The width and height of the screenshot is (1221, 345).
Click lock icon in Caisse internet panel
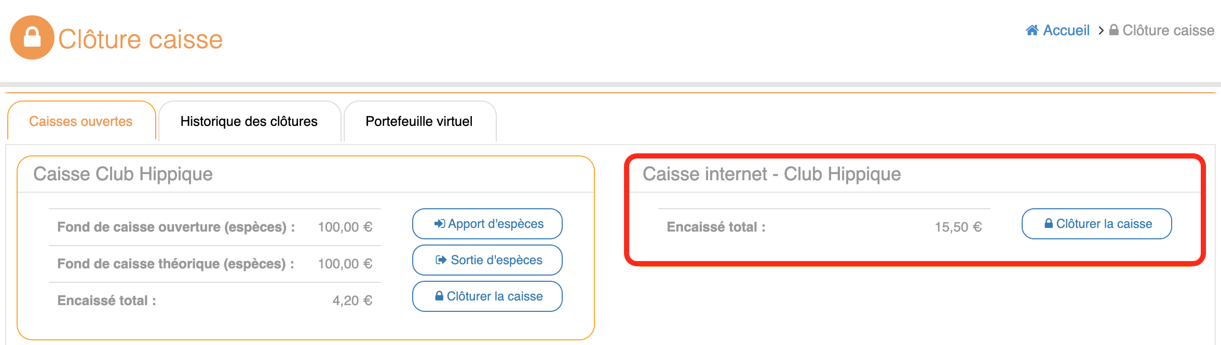point(1049,224)
